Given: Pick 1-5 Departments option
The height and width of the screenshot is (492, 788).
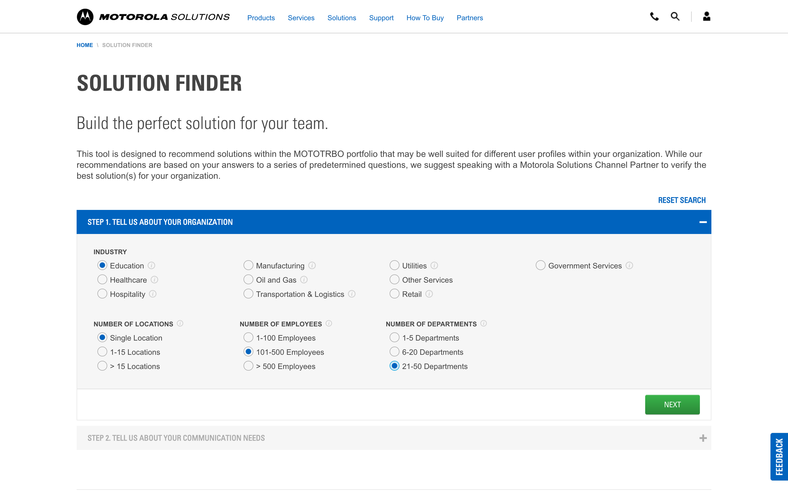Looking at the screenshot, I should click(x=394, y=338).
